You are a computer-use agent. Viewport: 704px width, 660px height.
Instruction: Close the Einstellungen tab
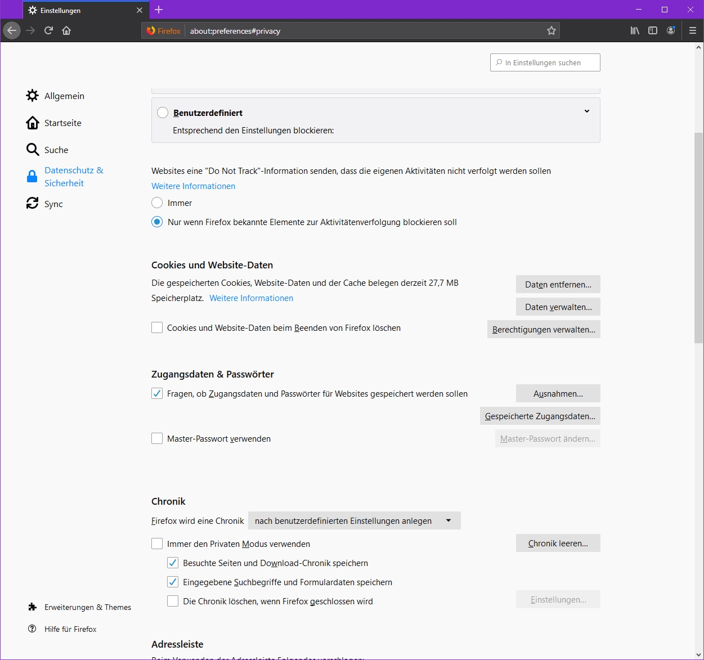140,10
